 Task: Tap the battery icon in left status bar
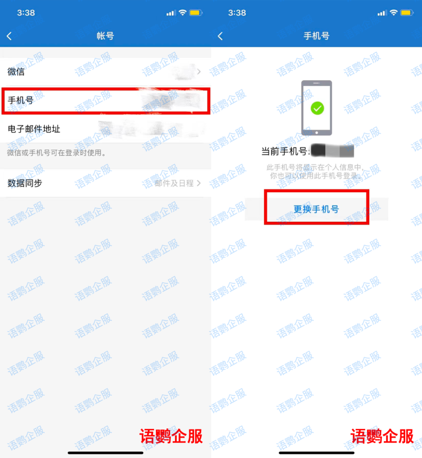tap(196, 13)
